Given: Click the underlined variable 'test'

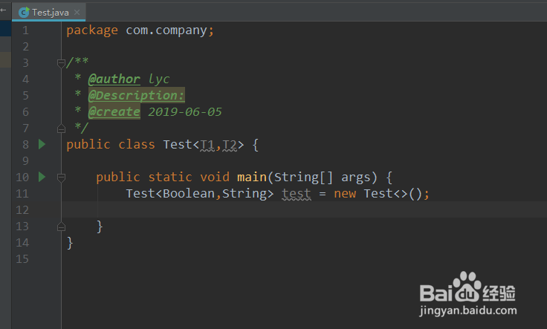Looking at the screenshot, I should point(297,194).
